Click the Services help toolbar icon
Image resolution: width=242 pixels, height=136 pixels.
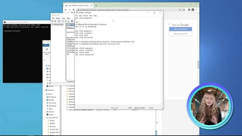click(72, 21)
